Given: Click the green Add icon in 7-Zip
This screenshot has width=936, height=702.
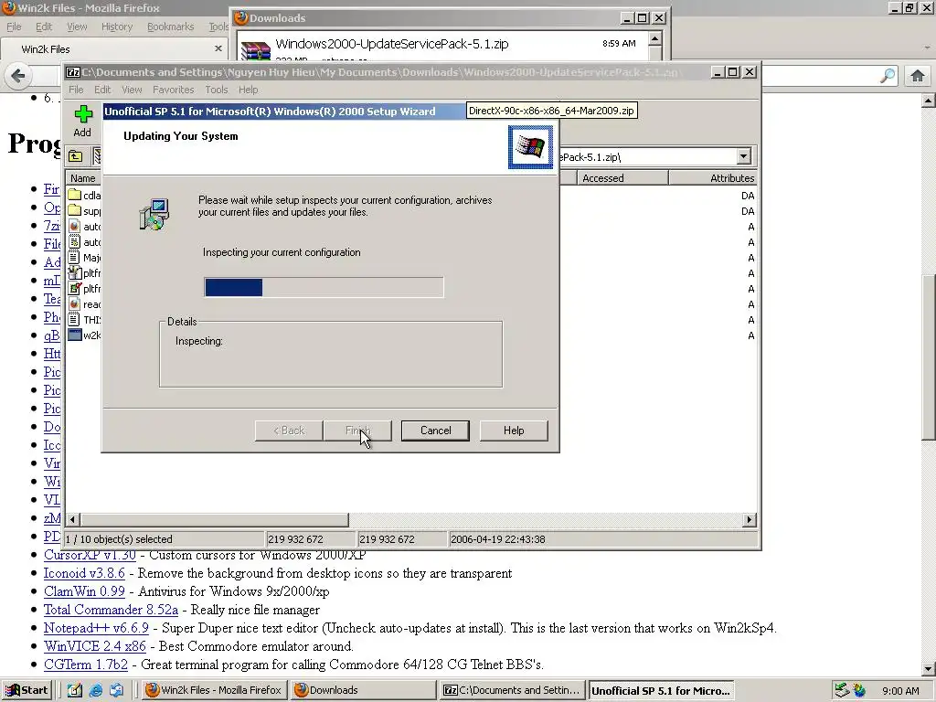Looking at the screenshot, I should (83, 114).
